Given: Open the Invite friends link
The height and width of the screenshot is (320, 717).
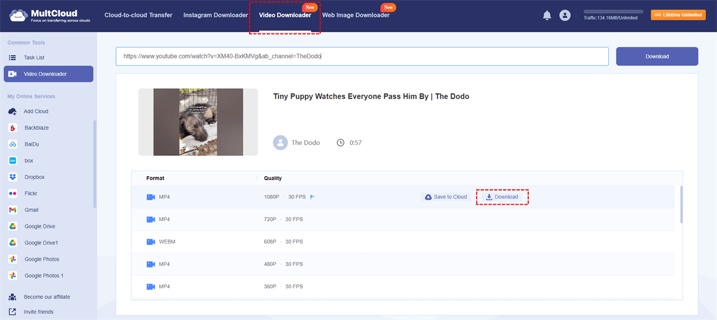Looking at the screenshot, I should (38, 312).
